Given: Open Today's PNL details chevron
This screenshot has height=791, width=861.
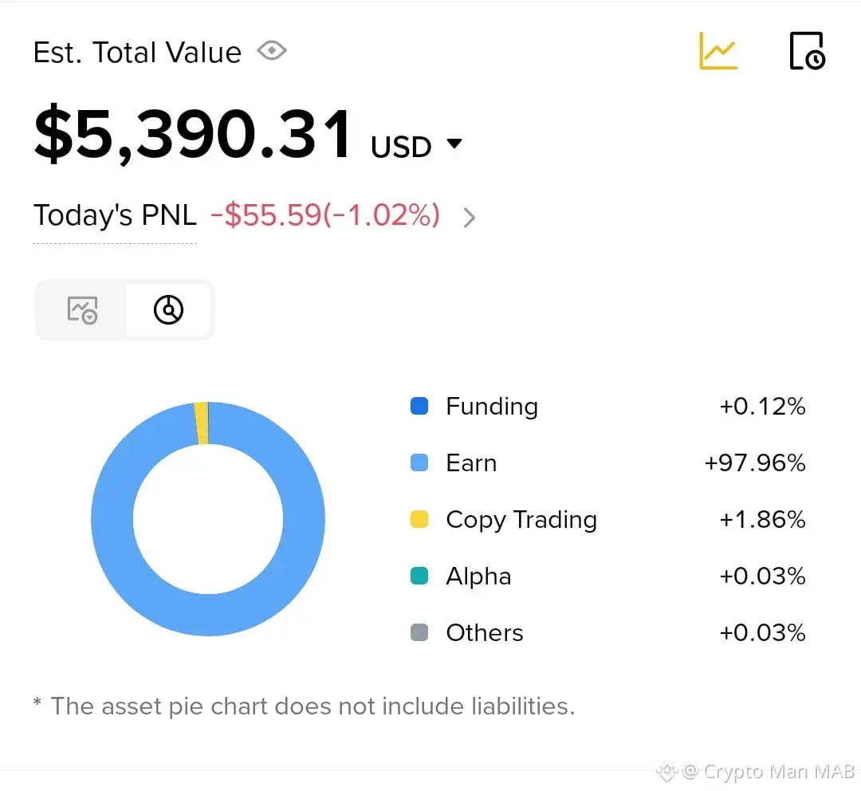Looking at the screenshot, I should pyautogui.click(x=470, y=217).
